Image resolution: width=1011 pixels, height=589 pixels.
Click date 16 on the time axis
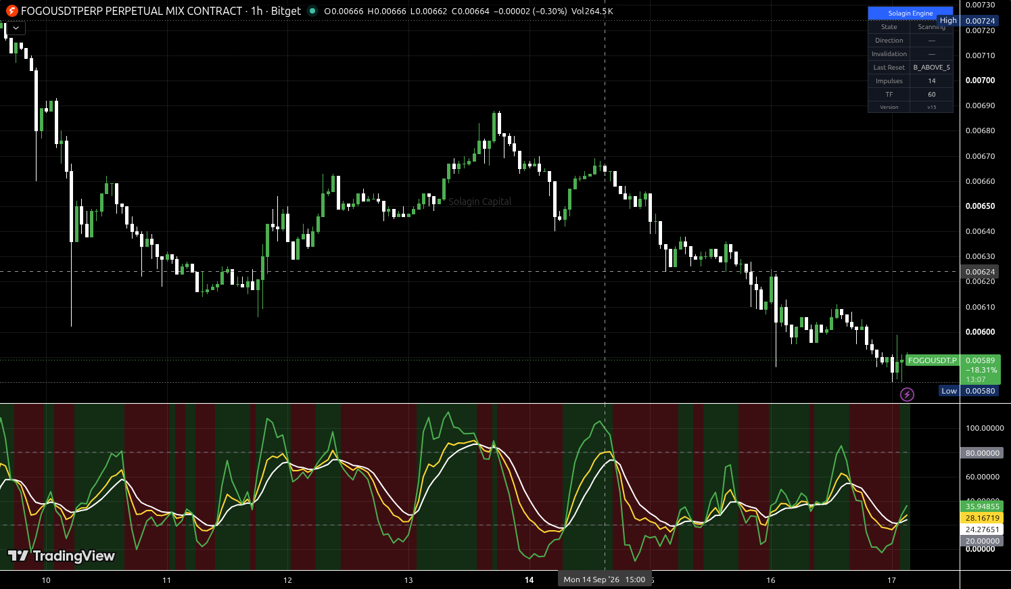click(x=771, y=580)
